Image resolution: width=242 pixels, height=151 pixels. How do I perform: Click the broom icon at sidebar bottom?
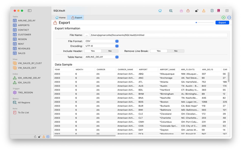[x=44, y=137]
